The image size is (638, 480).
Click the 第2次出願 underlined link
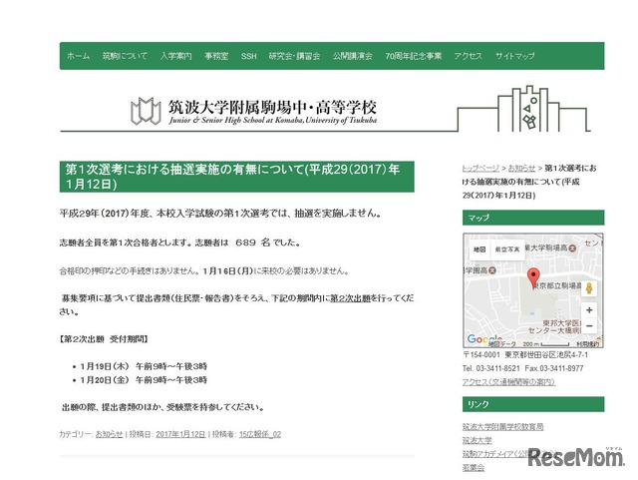[350, 298]
